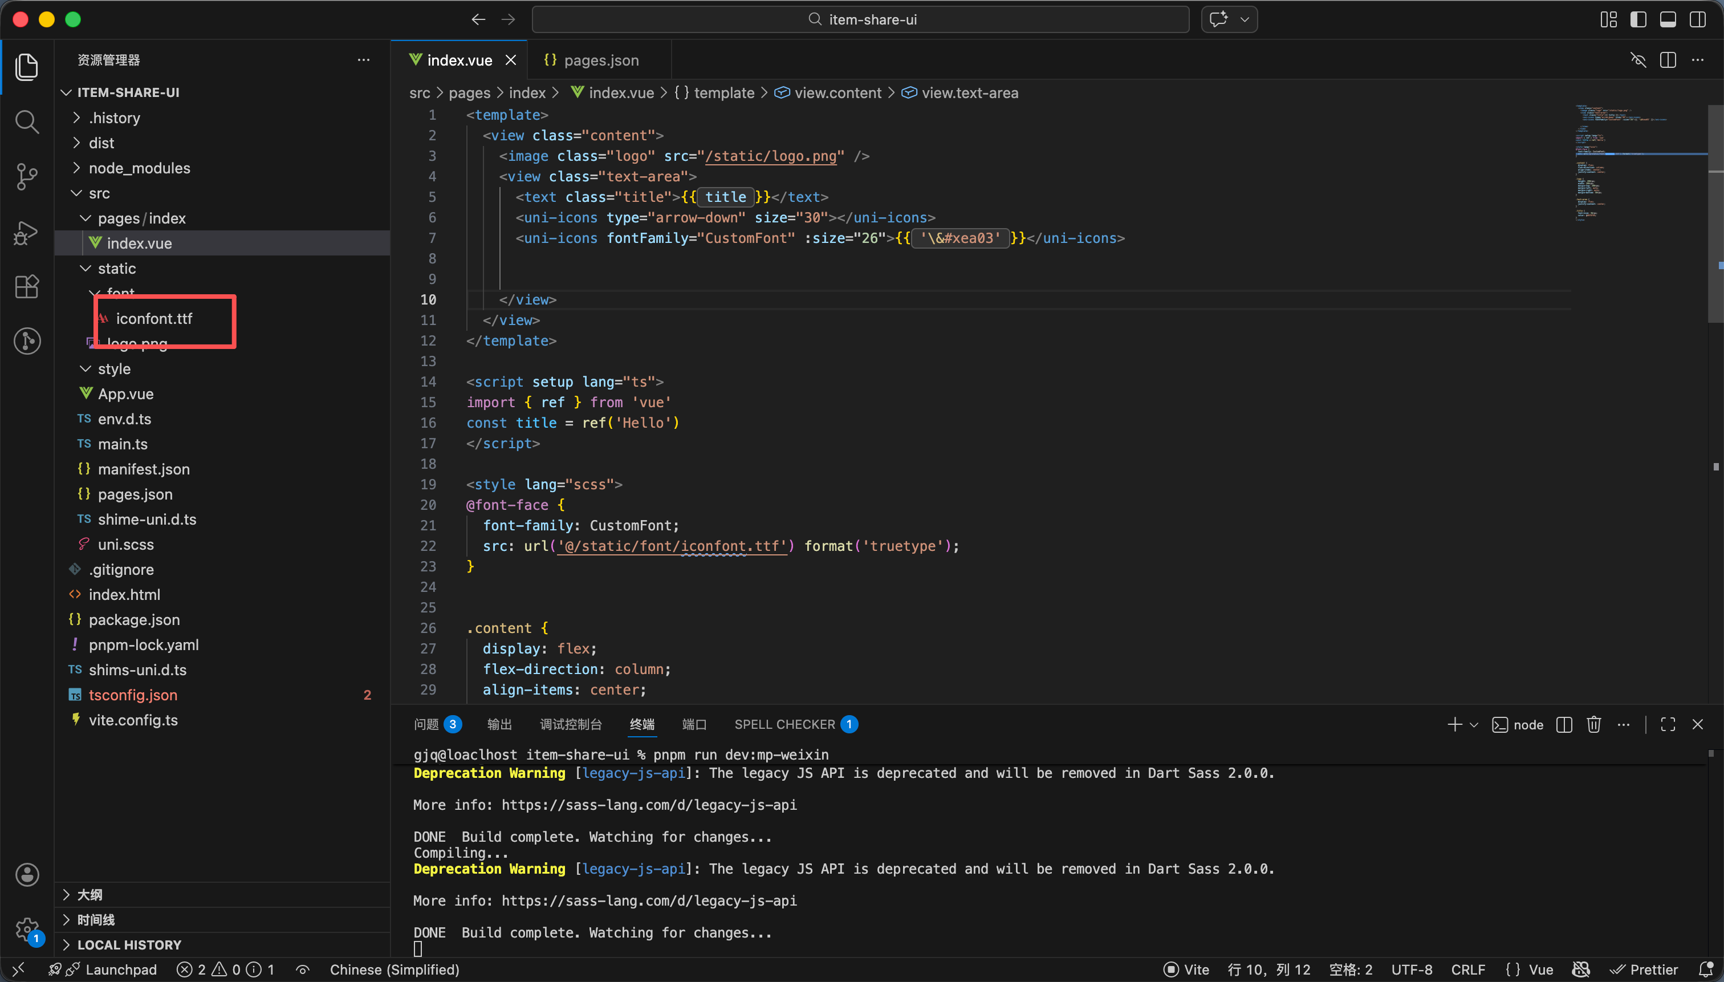Toggle the bottom panel layout button
This screenshot has height=982, width=1724.
click(1668, 19)
